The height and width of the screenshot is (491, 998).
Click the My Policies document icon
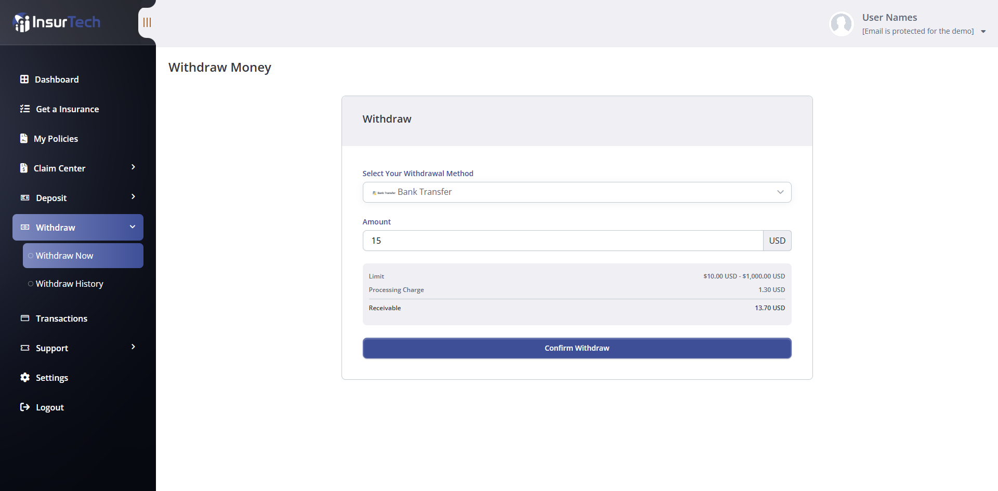point(24,139)
